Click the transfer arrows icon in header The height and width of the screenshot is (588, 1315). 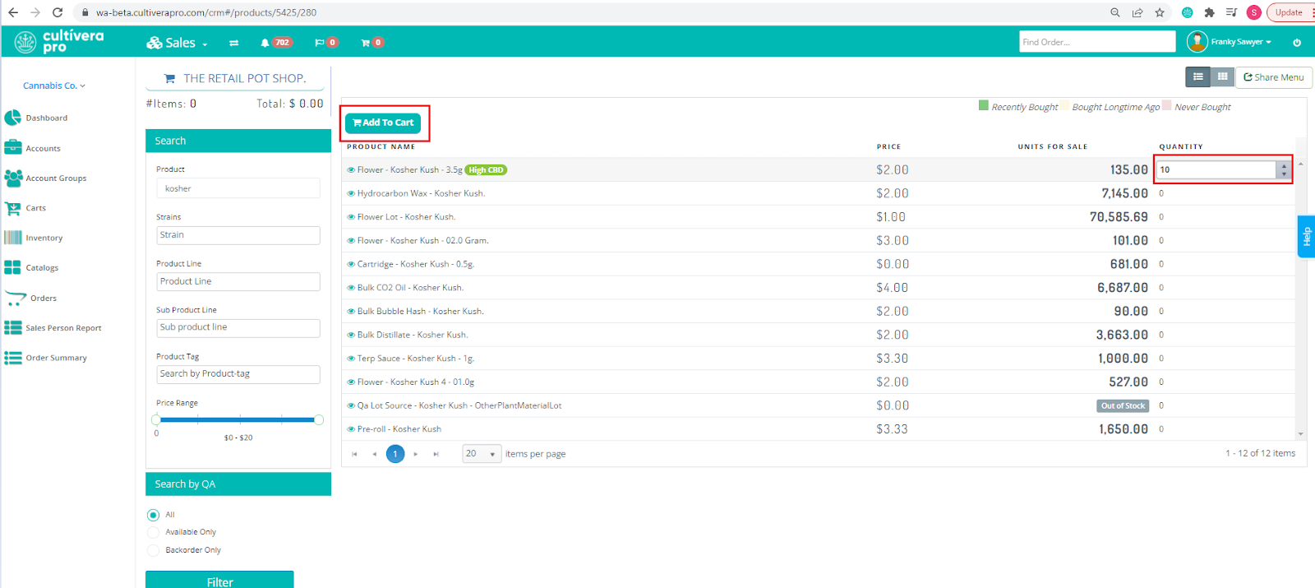pyautogui.click(x=233, y=43)
